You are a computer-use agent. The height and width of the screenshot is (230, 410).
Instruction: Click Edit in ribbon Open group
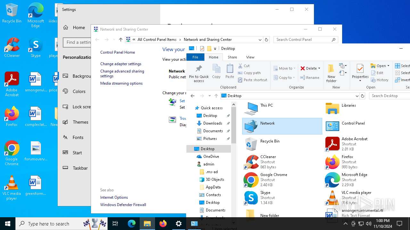coord(377,73)
